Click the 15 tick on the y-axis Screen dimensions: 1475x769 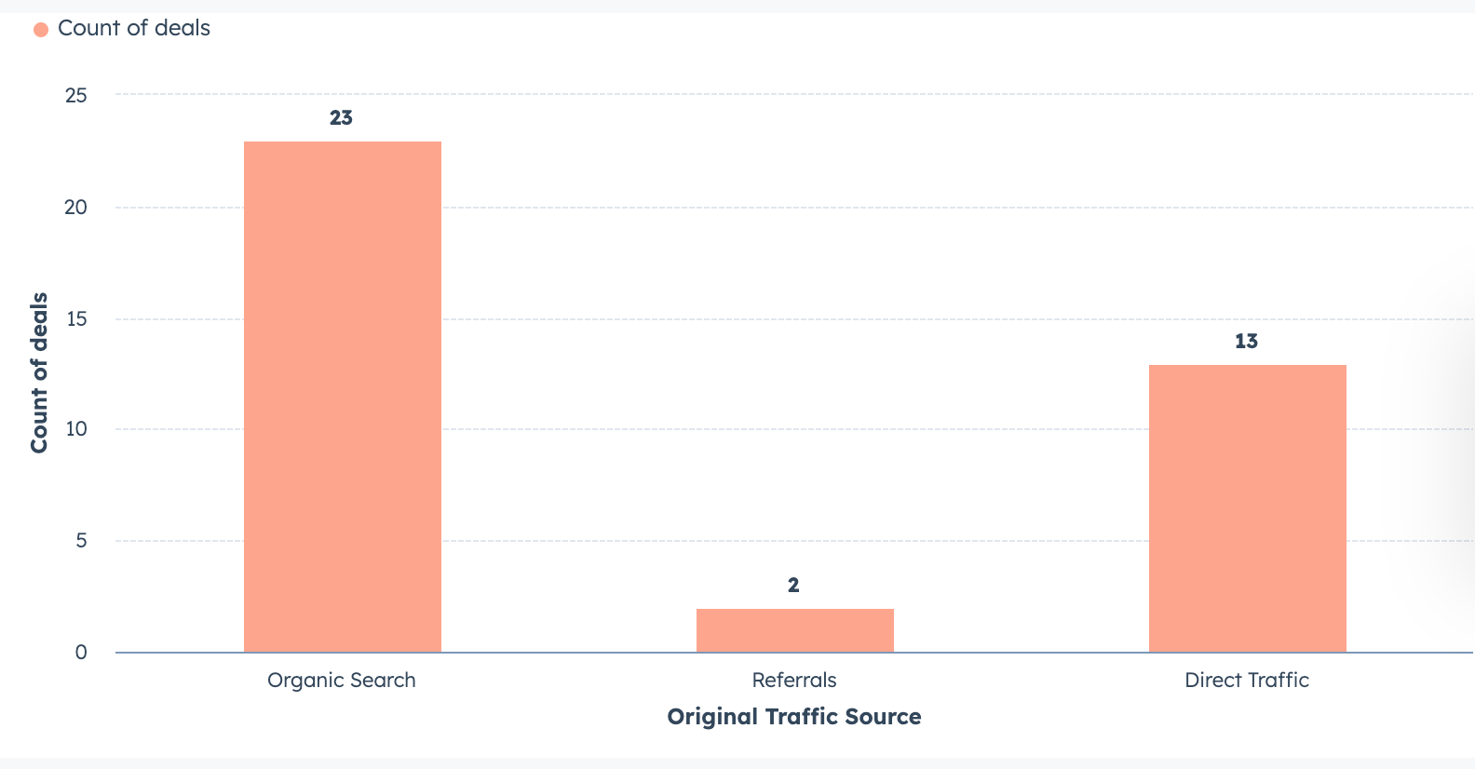click(76, 319)
